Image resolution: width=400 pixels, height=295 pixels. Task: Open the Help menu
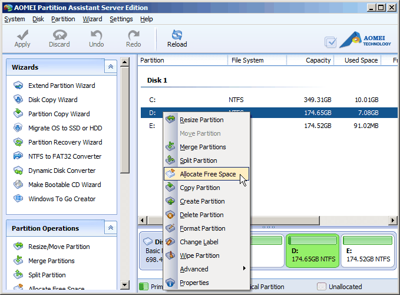147,19
